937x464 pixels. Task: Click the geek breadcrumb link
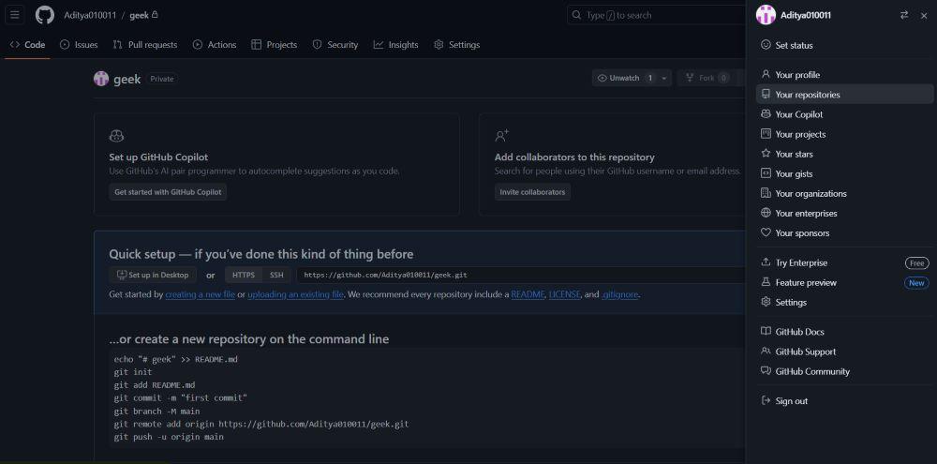coord(140,15)
